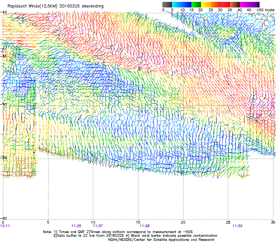Screen dimensions: 276x242
Task: Select the brown segment of the legend bar
Action: [235, 4]
